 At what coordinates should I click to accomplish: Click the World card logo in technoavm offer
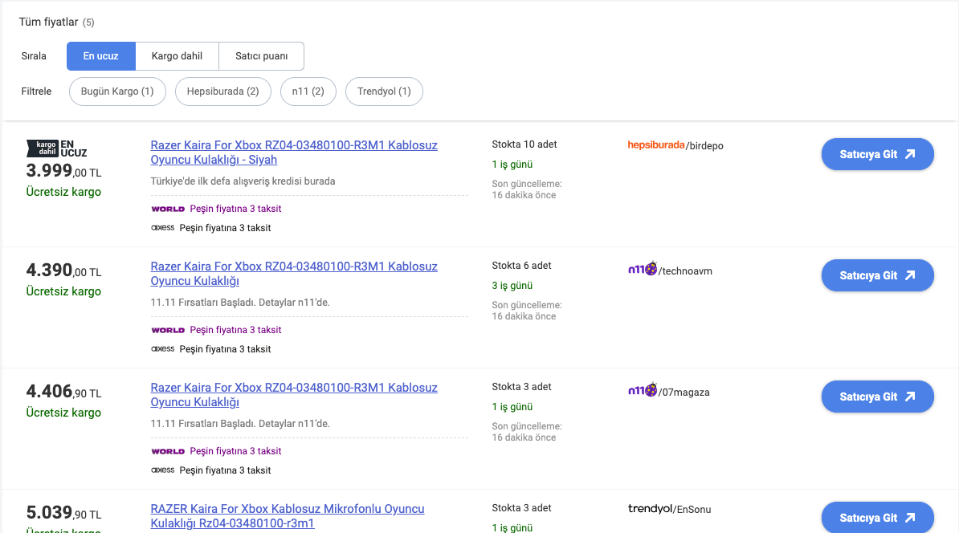tap(168, 330)
